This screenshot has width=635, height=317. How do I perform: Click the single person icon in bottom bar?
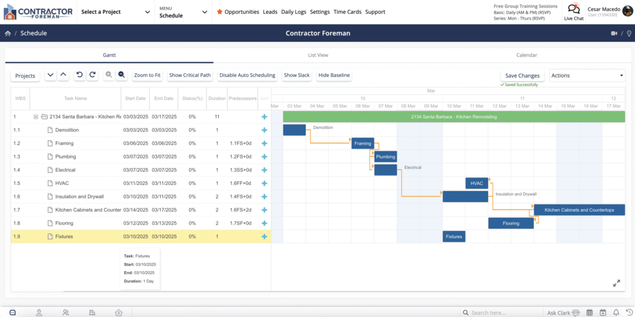click(39, 313)
